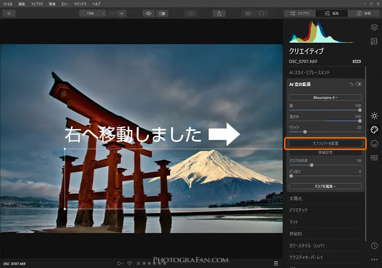Click the RAW badge

(357, 62)
